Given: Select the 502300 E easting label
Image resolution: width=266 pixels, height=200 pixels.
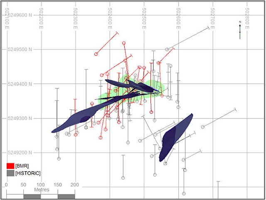Looking at the screenshot, I should [75, 15].
